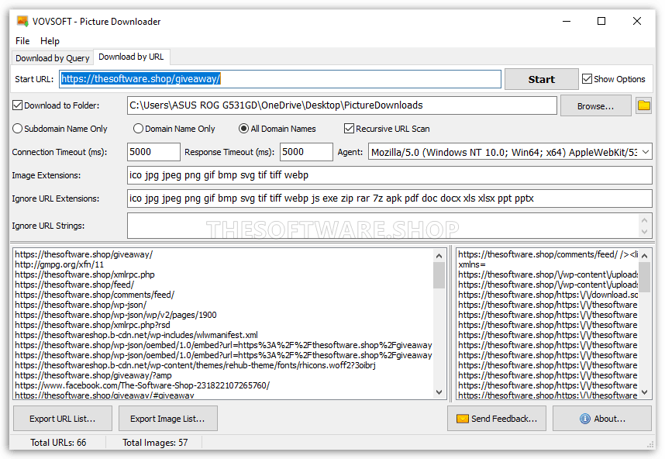Edit the Connection Timeout field

pyautogui.click(x=153, y=152)
